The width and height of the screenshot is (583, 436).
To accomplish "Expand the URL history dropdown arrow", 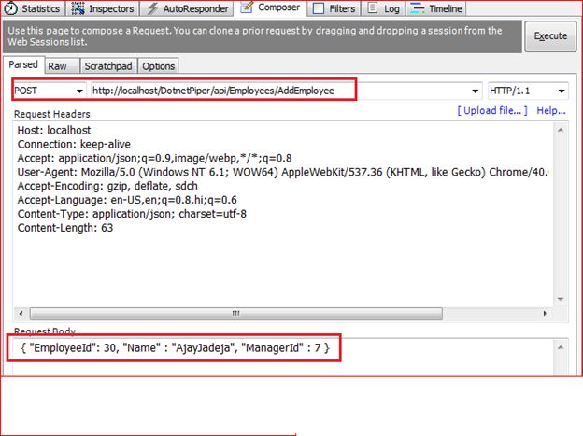I will 475,91.
